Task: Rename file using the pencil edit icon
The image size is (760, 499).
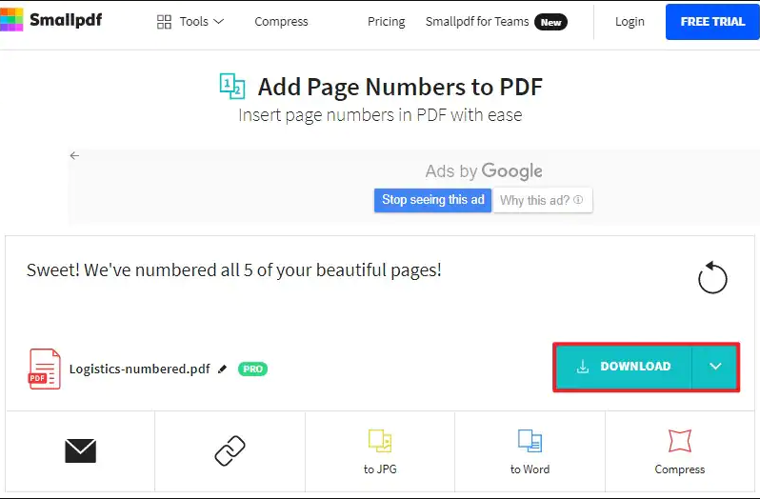Action: coord(223,369)
